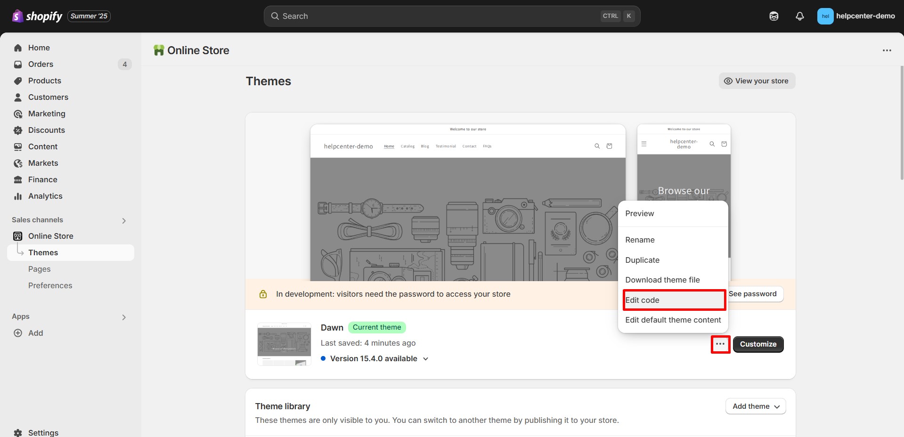Click the View your store button

757,81
